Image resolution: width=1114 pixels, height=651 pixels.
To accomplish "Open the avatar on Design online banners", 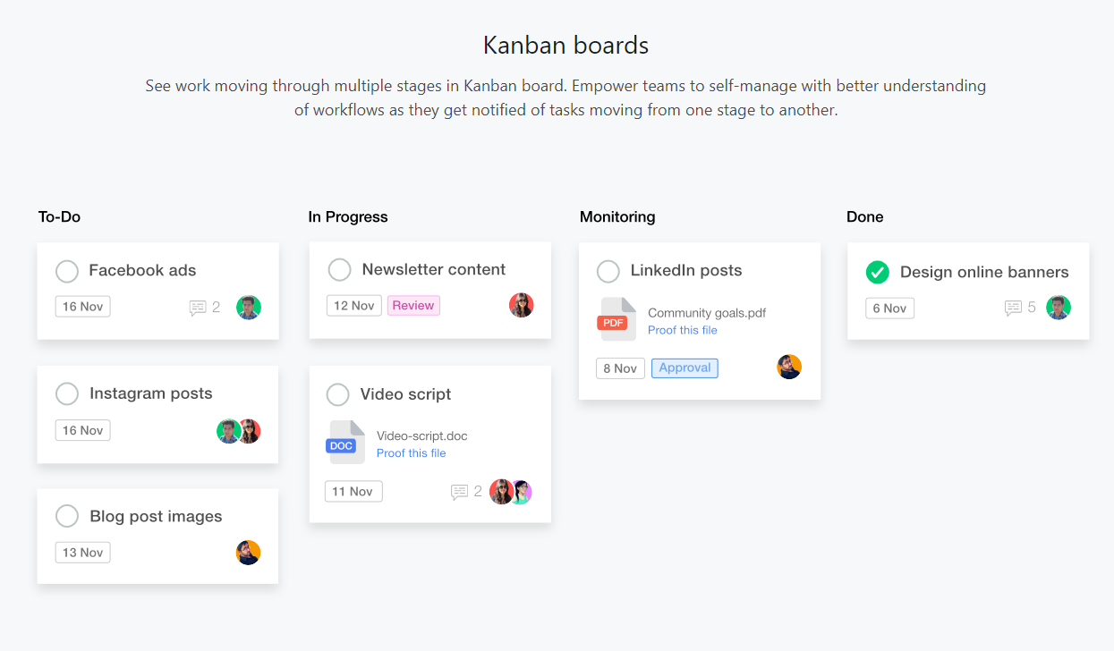I will [1059, 308].
